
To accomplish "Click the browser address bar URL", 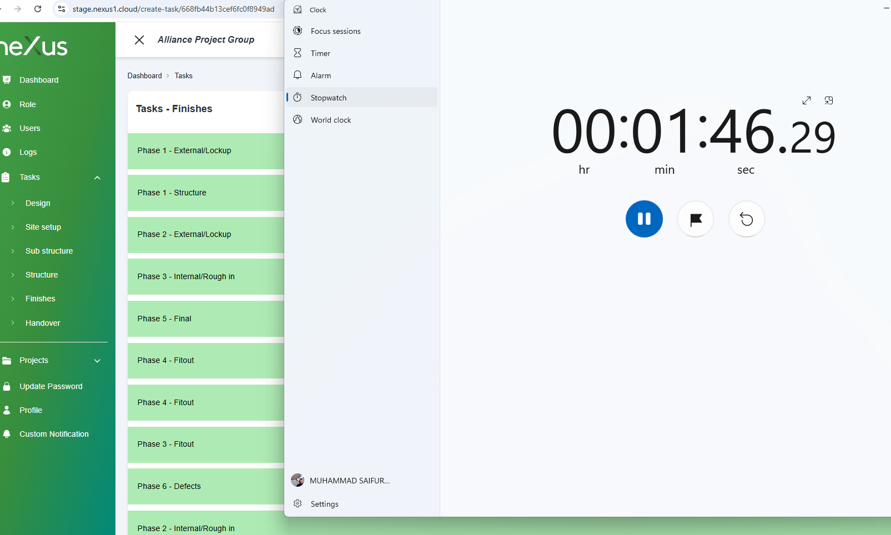I will 173,9.
